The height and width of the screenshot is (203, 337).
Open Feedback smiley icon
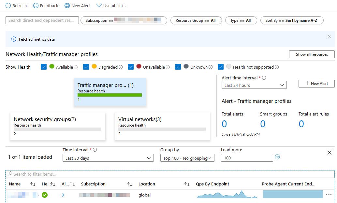click(36, 6)
